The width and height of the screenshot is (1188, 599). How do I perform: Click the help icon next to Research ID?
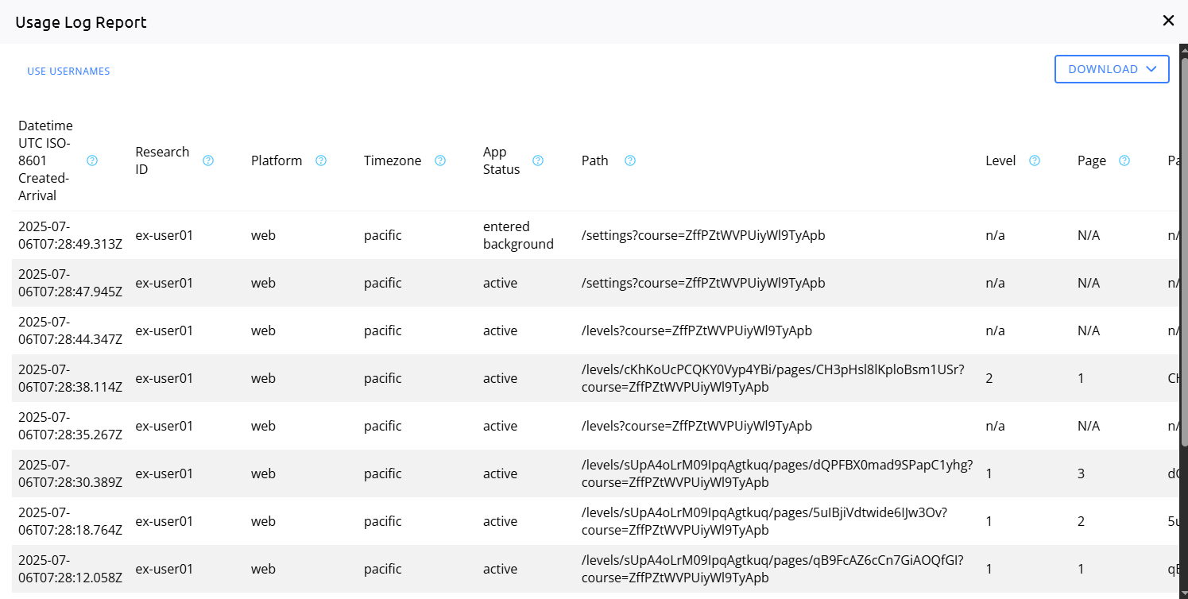[x=208, y=160]
